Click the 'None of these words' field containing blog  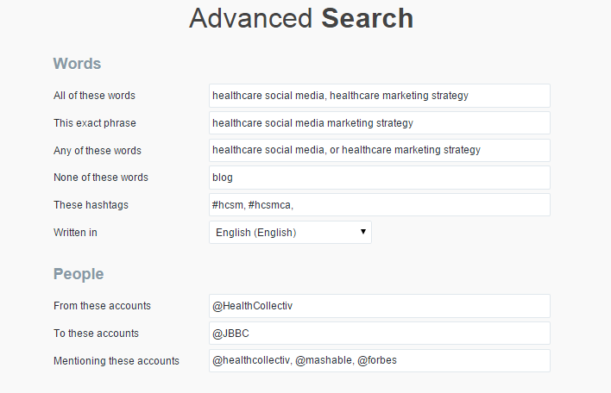click(379, 178)
